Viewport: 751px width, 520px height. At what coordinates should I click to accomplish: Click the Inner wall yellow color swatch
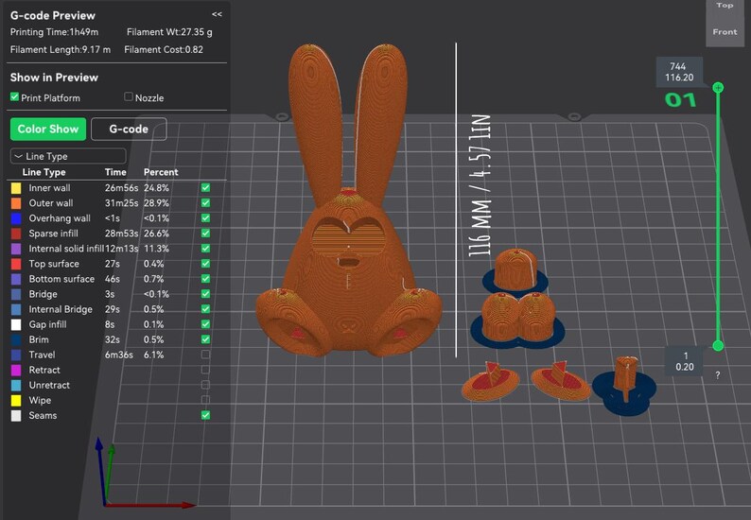(x=16, y=188)
